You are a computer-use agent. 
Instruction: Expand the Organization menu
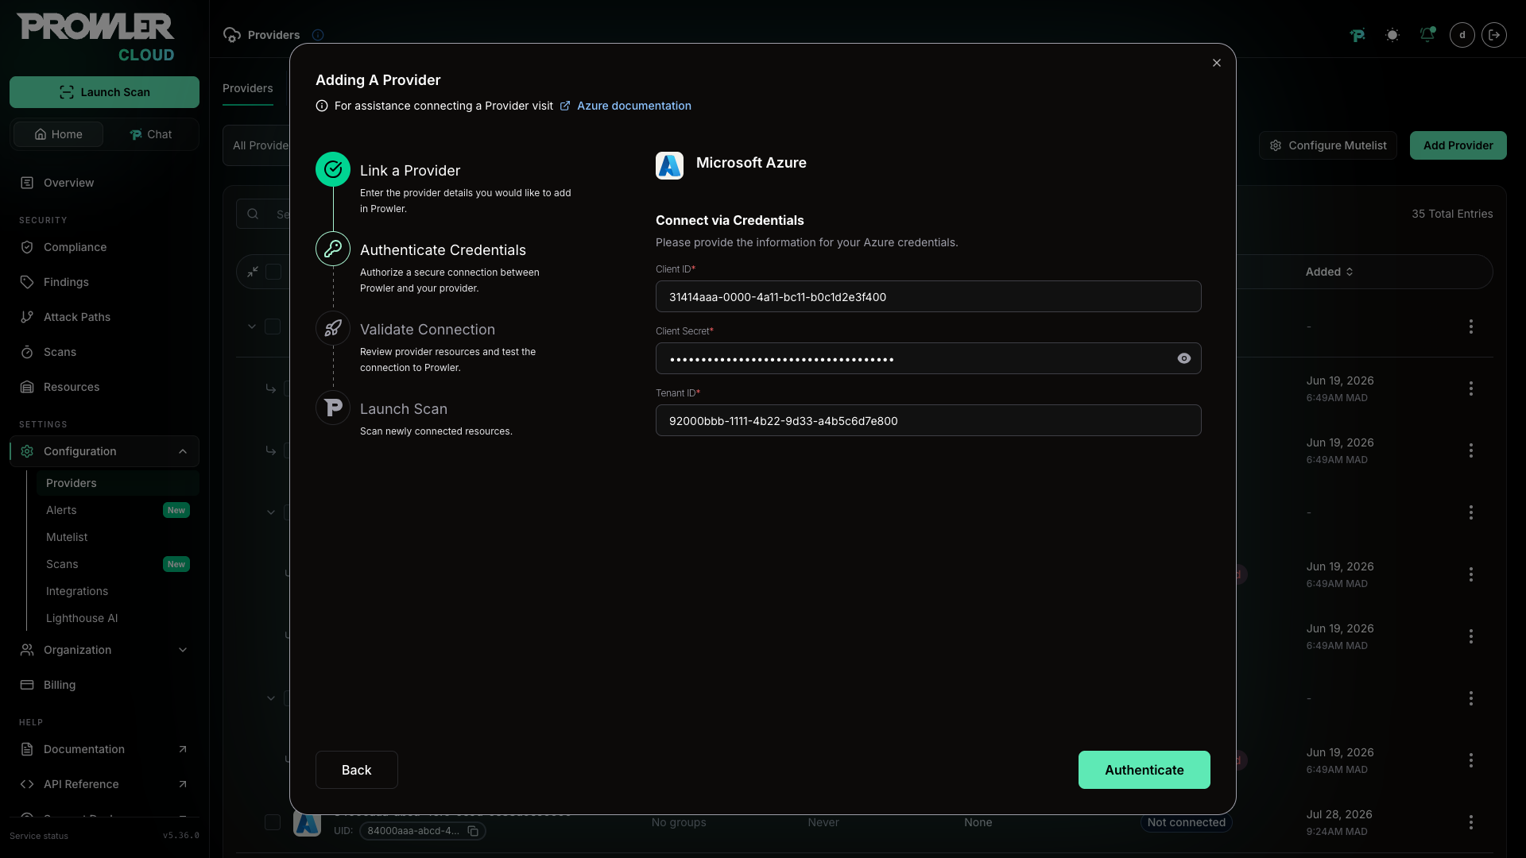pyautogui.click(x=104, y=650)
